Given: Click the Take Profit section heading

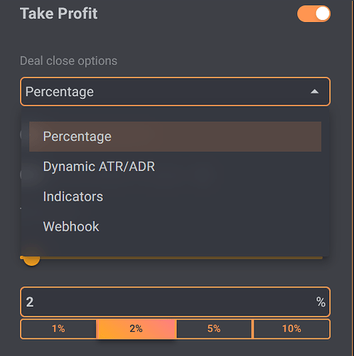Looking at the screenshot, I should tap(59, 14).
